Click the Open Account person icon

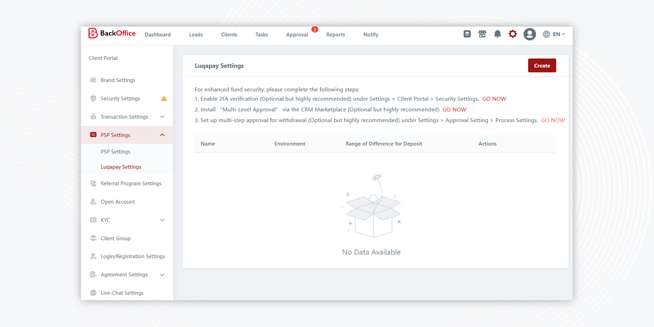[93, 202]
